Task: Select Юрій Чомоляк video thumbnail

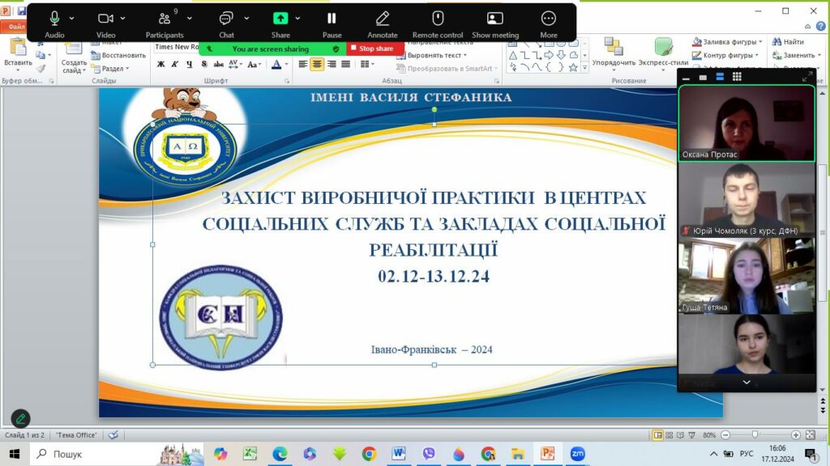Action: coord(746,200)
